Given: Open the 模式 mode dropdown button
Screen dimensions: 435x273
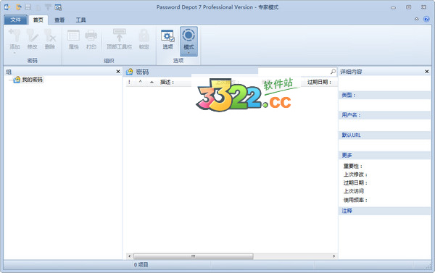Looking at the screenshot, I should click(x=188, y=41).
